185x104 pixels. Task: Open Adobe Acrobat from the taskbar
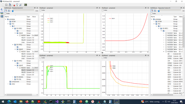tap(39, 102)
